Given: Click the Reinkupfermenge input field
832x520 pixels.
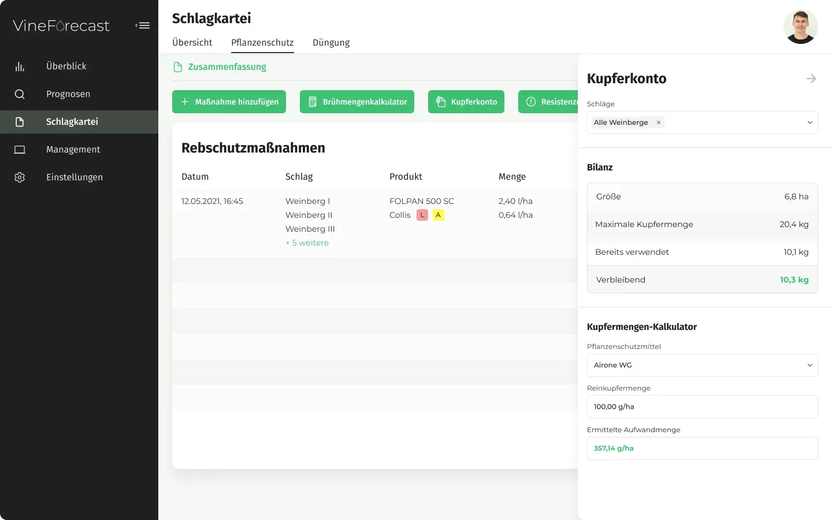Looking at the screenshot, I should [x=702, y=407].
